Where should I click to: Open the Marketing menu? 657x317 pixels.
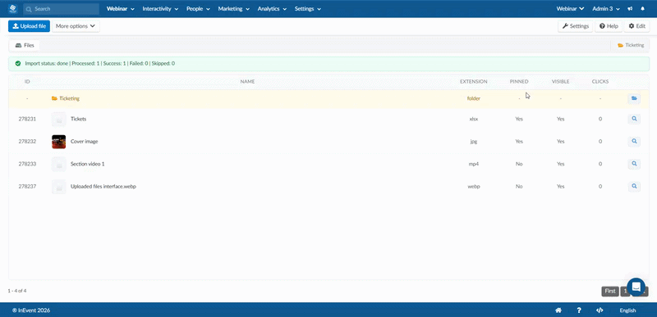point(234,9)
